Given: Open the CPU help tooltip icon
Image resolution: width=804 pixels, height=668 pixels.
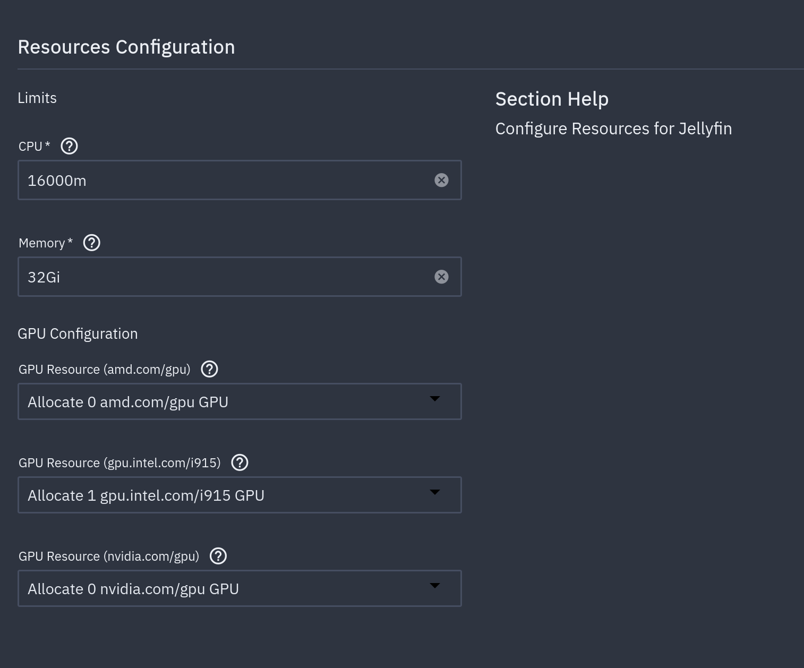Looking at the screenshot, I should [x=69, y=146].
